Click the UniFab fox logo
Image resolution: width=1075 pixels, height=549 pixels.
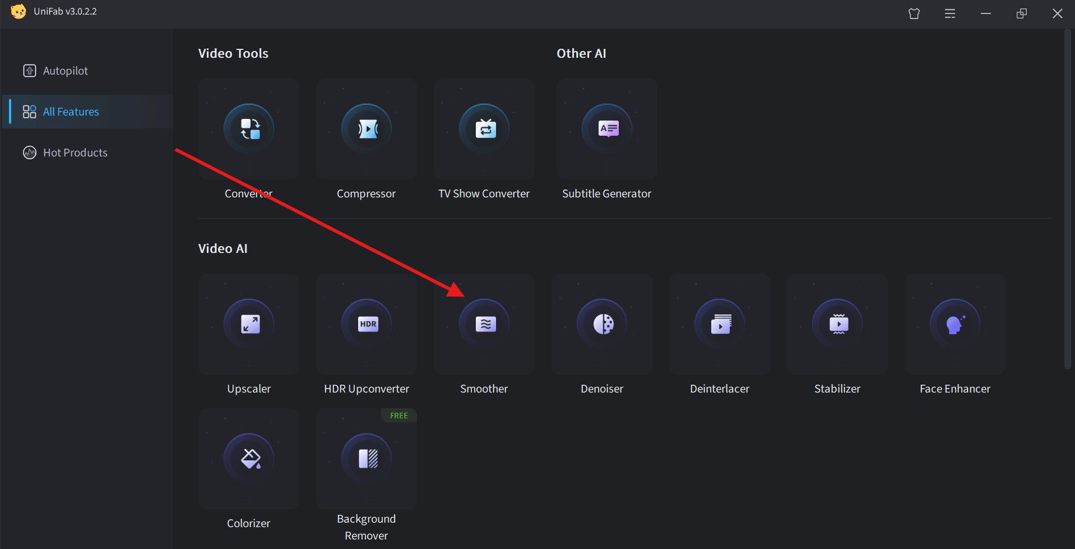point(18,12)
